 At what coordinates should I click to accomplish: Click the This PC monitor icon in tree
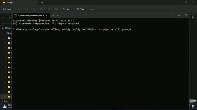pos(6,28)
